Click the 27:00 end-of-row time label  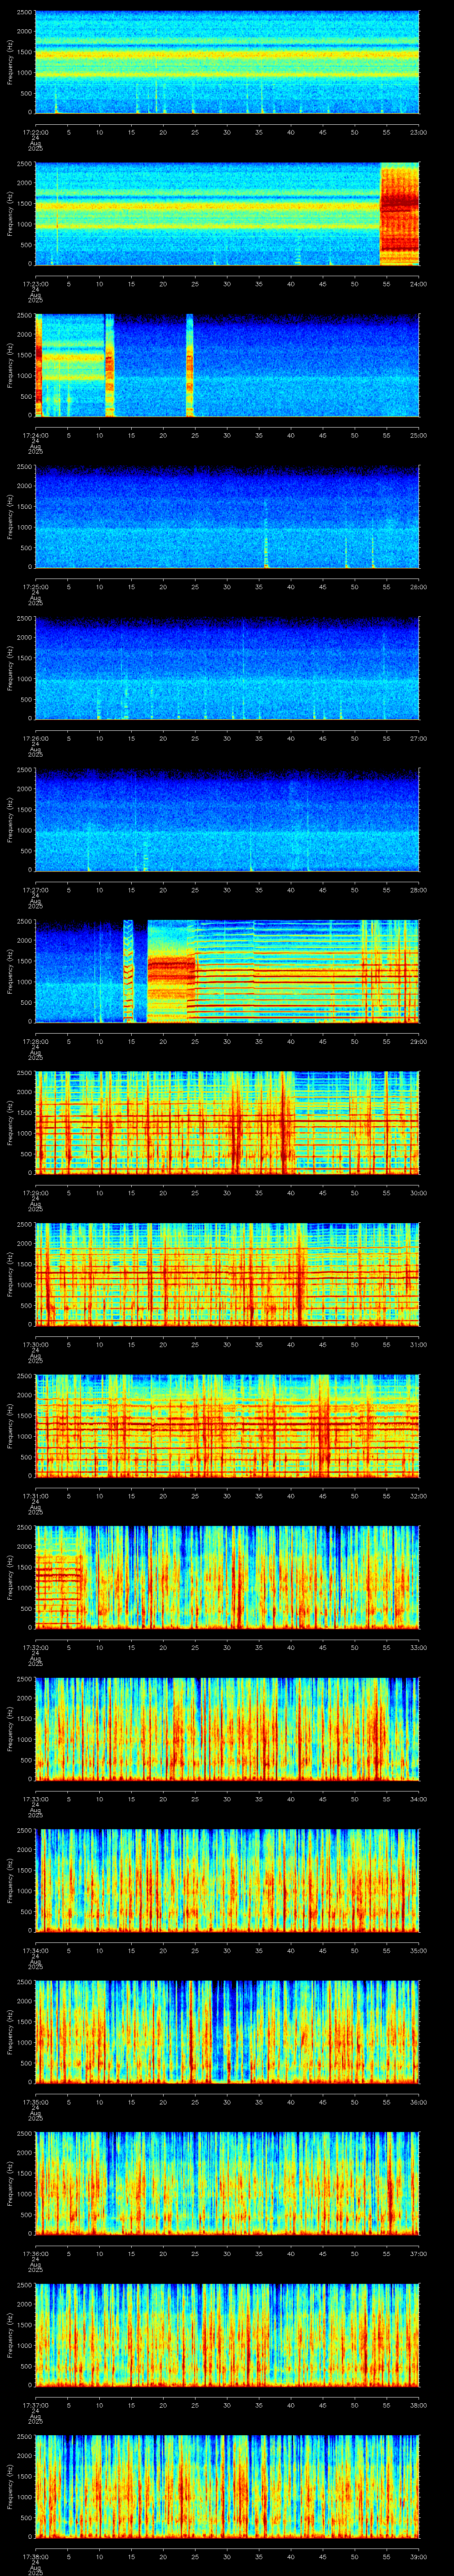pyautogui.click(x=418, y=738)
